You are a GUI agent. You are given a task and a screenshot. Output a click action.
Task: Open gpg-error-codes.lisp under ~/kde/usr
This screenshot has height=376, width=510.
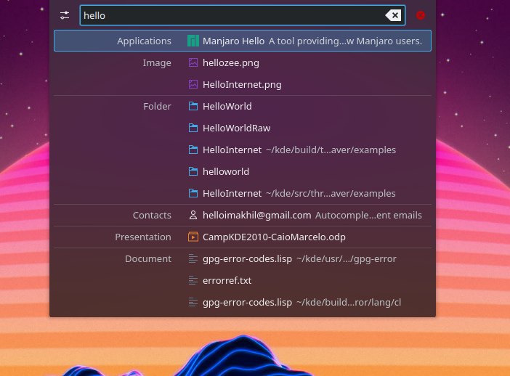pos(243,258)
